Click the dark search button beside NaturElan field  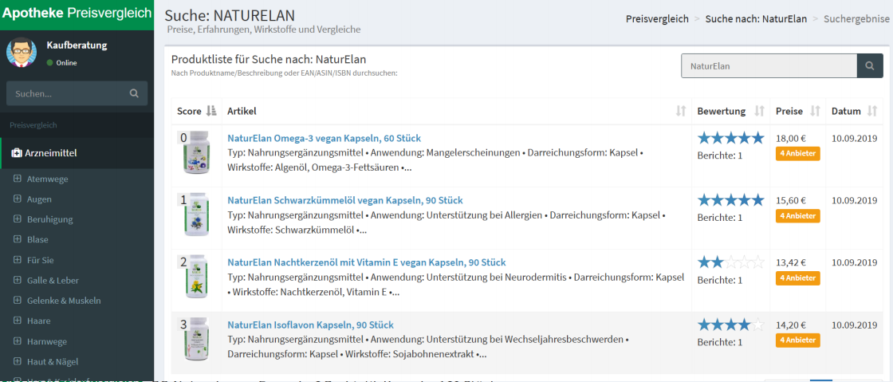coord(869,66)
